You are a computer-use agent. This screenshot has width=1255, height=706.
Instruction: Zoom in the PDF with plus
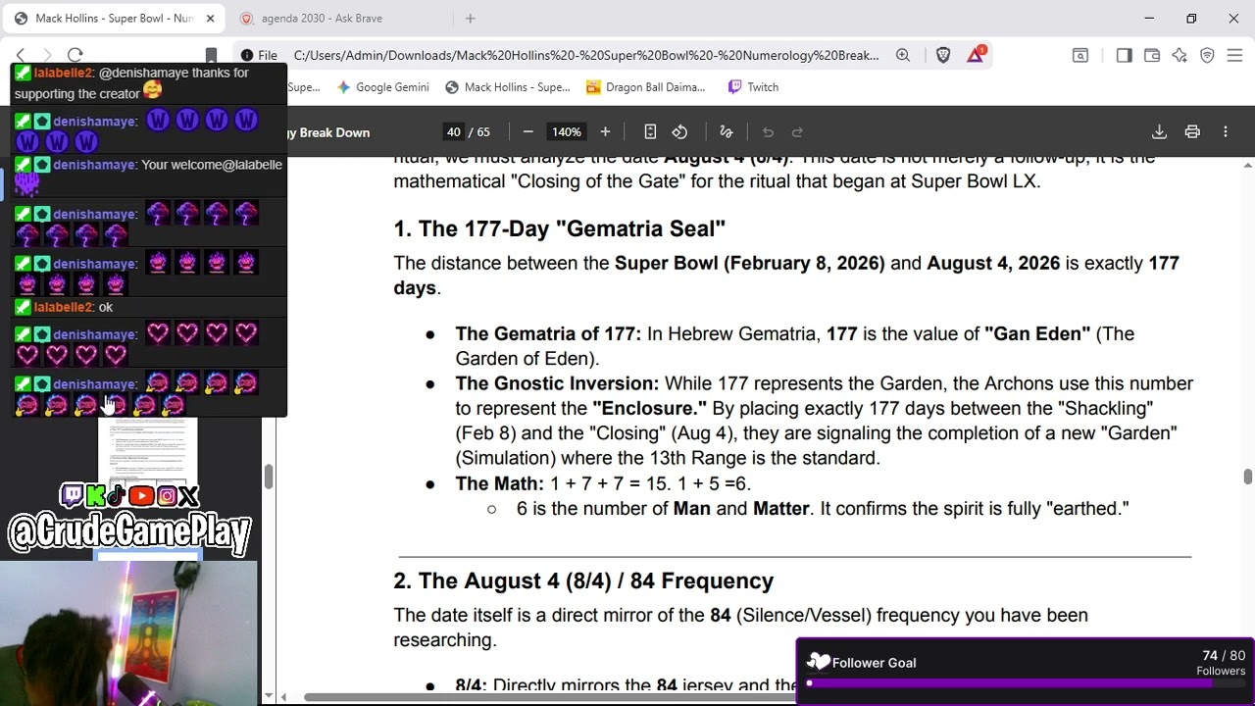coord(605,131)
